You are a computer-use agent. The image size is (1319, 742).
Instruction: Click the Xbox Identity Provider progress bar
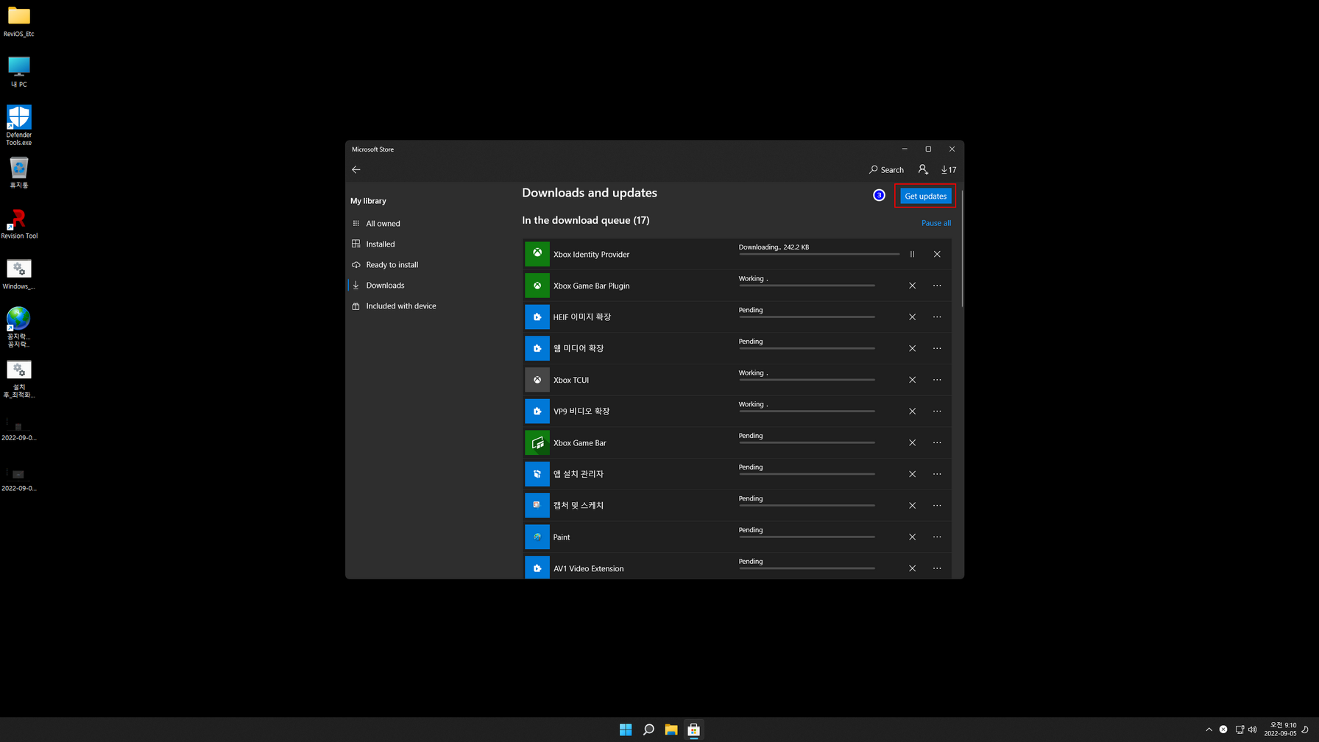point(819,254)
